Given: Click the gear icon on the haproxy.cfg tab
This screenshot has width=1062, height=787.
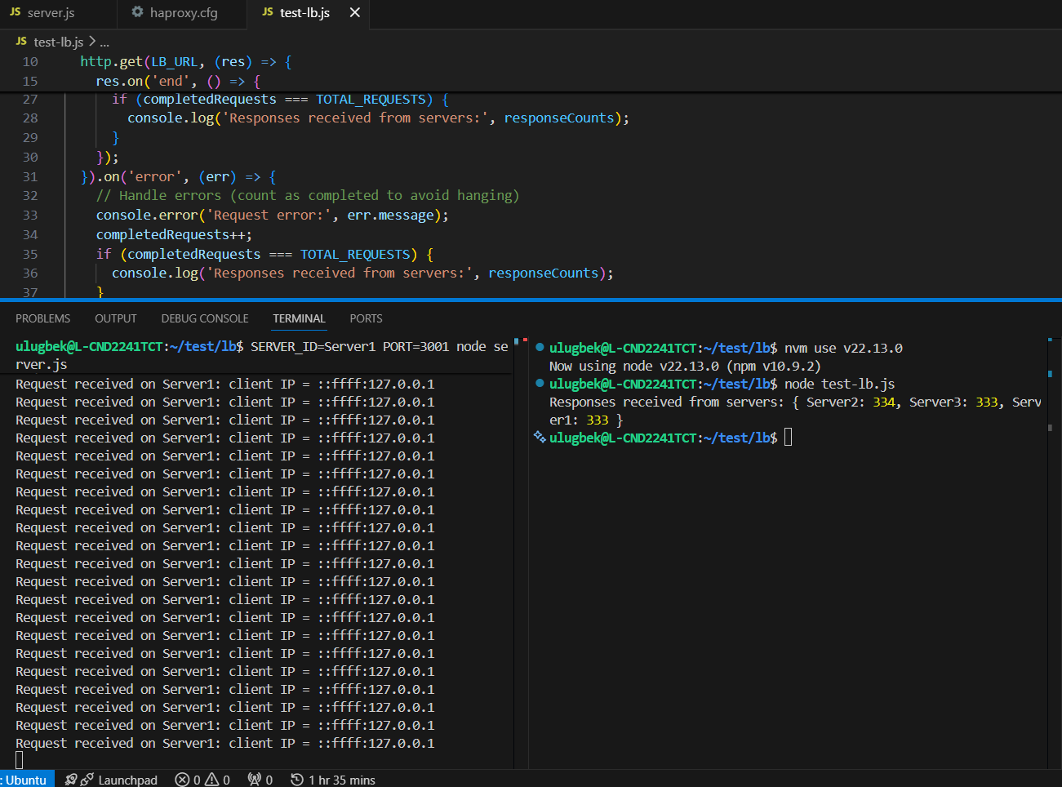Looking at the screenshot, I should (x=137, y=12).
